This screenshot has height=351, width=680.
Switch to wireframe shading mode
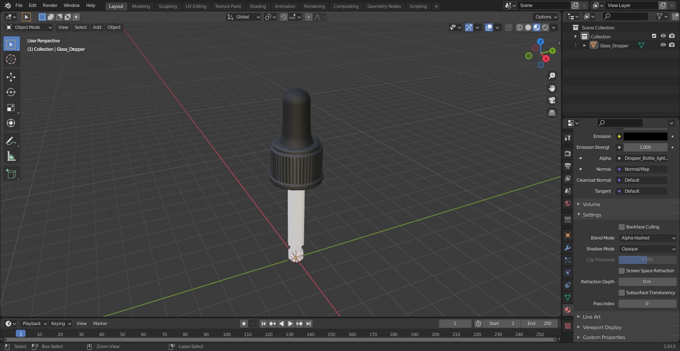click(x=520, y=27)
